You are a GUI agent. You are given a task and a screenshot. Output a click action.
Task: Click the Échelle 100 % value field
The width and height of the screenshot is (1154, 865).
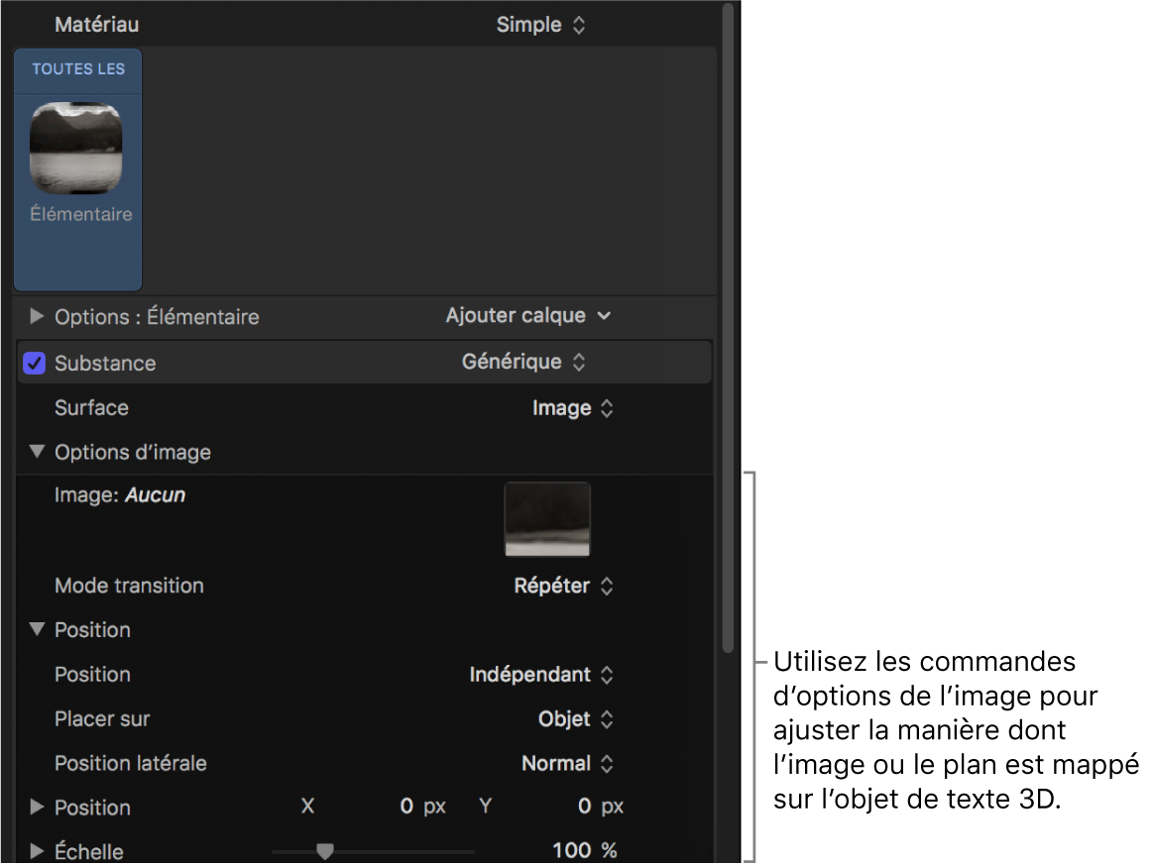(x=572, y=851)
